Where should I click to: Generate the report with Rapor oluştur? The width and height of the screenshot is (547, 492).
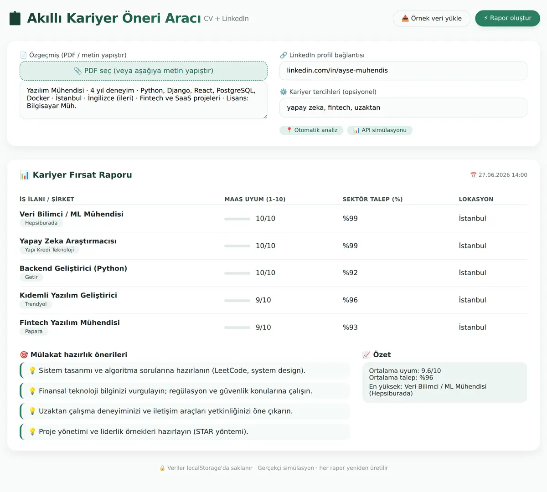(x=507, y=18)
